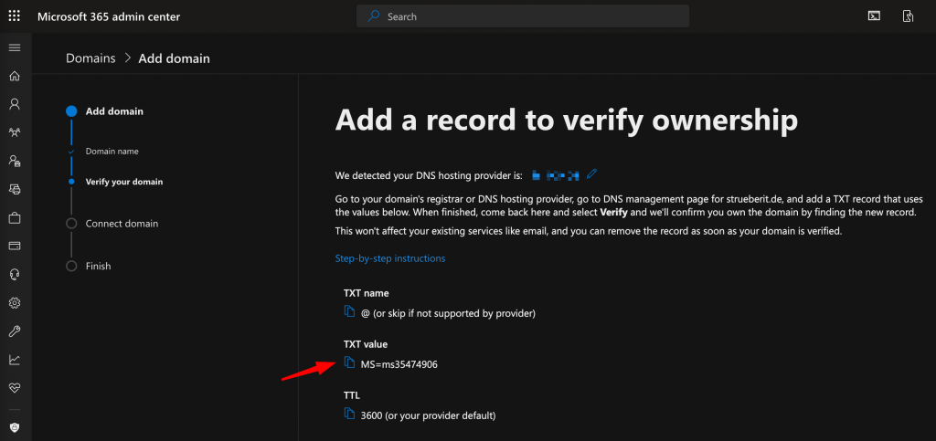Open Health heart icon in sidebar
936x441 pixels.
[15, 387]
